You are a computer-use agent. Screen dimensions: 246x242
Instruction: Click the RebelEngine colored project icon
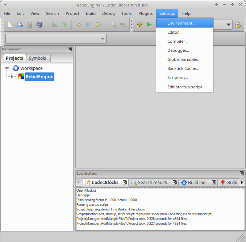[x=21, y=76]
